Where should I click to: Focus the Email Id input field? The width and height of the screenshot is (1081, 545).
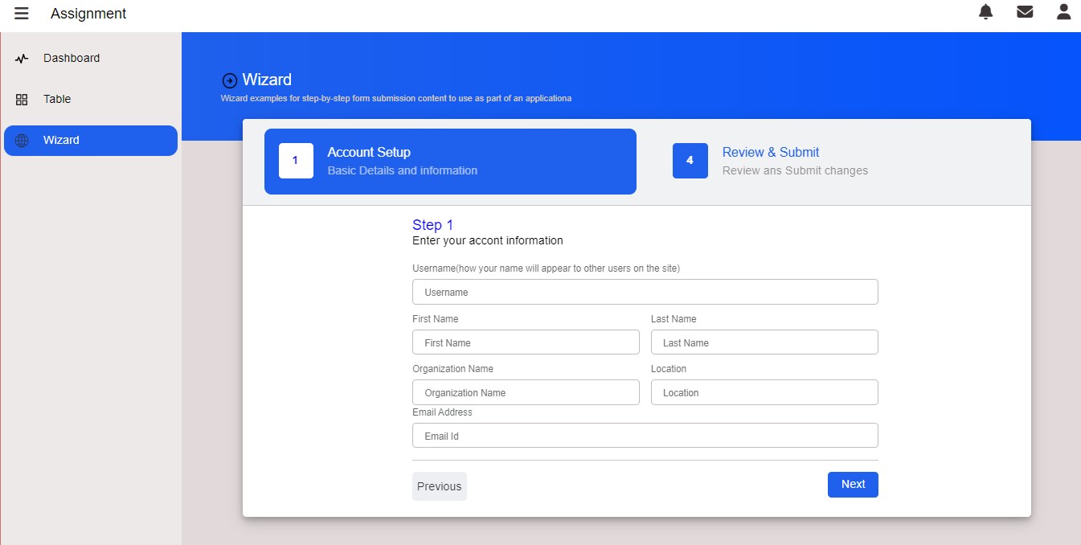(645, 436)
